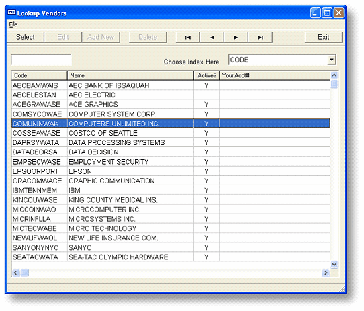
Task: Jump to the last vendor record
Action: 260,37
